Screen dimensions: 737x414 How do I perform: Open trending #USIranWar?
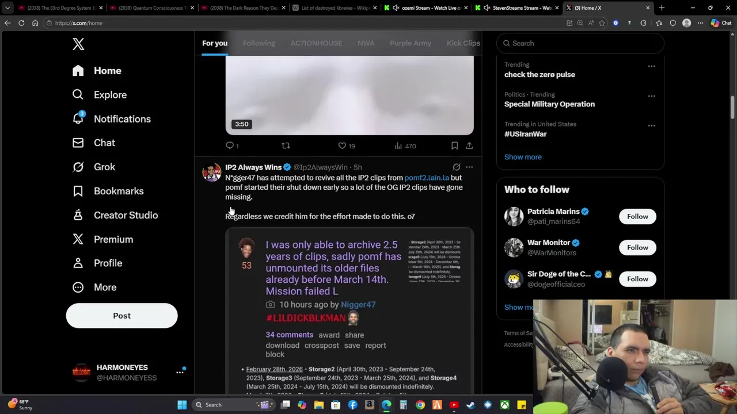coord(525,134)
